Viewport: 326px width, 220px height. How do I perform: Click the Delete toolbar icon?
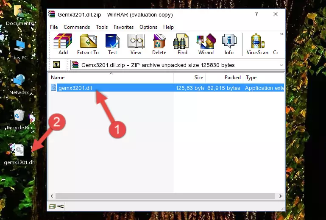159,44
